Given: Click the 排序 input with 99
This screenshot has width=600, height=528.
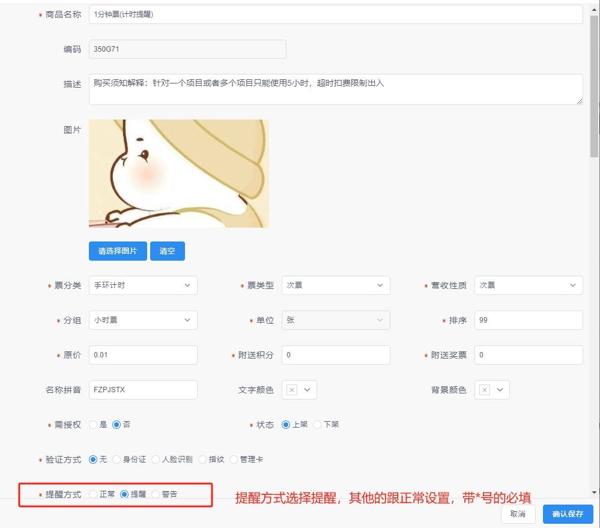Looking at the screenshot, I should tap(529, 320).
